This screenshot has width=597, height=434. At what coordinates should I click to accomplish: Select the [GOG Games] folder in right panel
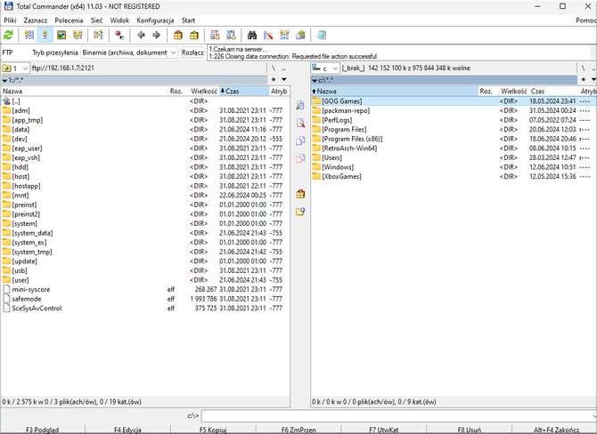pyautogui.click(x=454, y=101)
